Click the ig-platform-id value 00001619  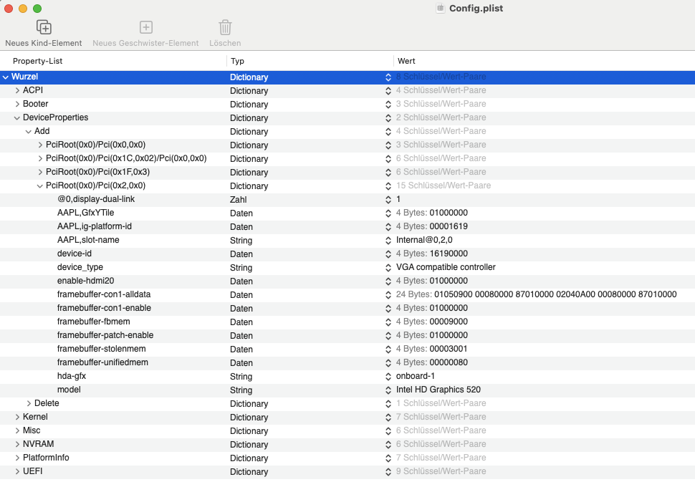click(x=449, y=226)
